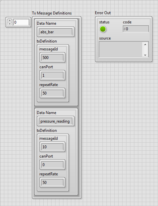Click the pressure_reading Data Name field
158x206 pixels.
pos(56,121)
